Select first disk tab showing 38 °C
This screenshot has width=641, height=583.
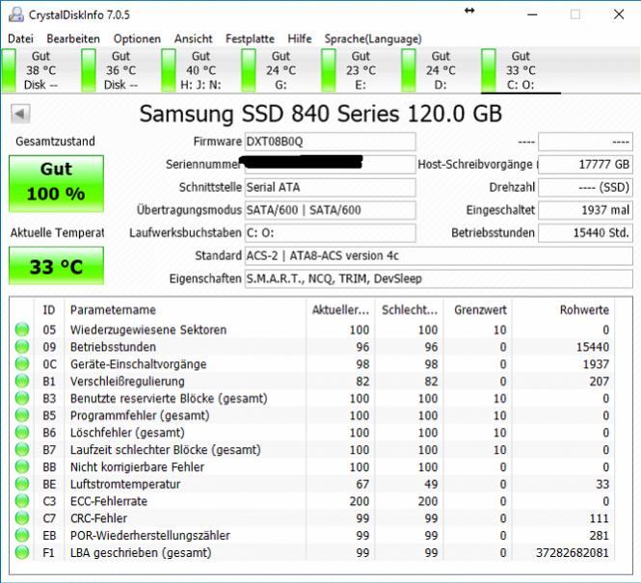click(x=40, y=70)
